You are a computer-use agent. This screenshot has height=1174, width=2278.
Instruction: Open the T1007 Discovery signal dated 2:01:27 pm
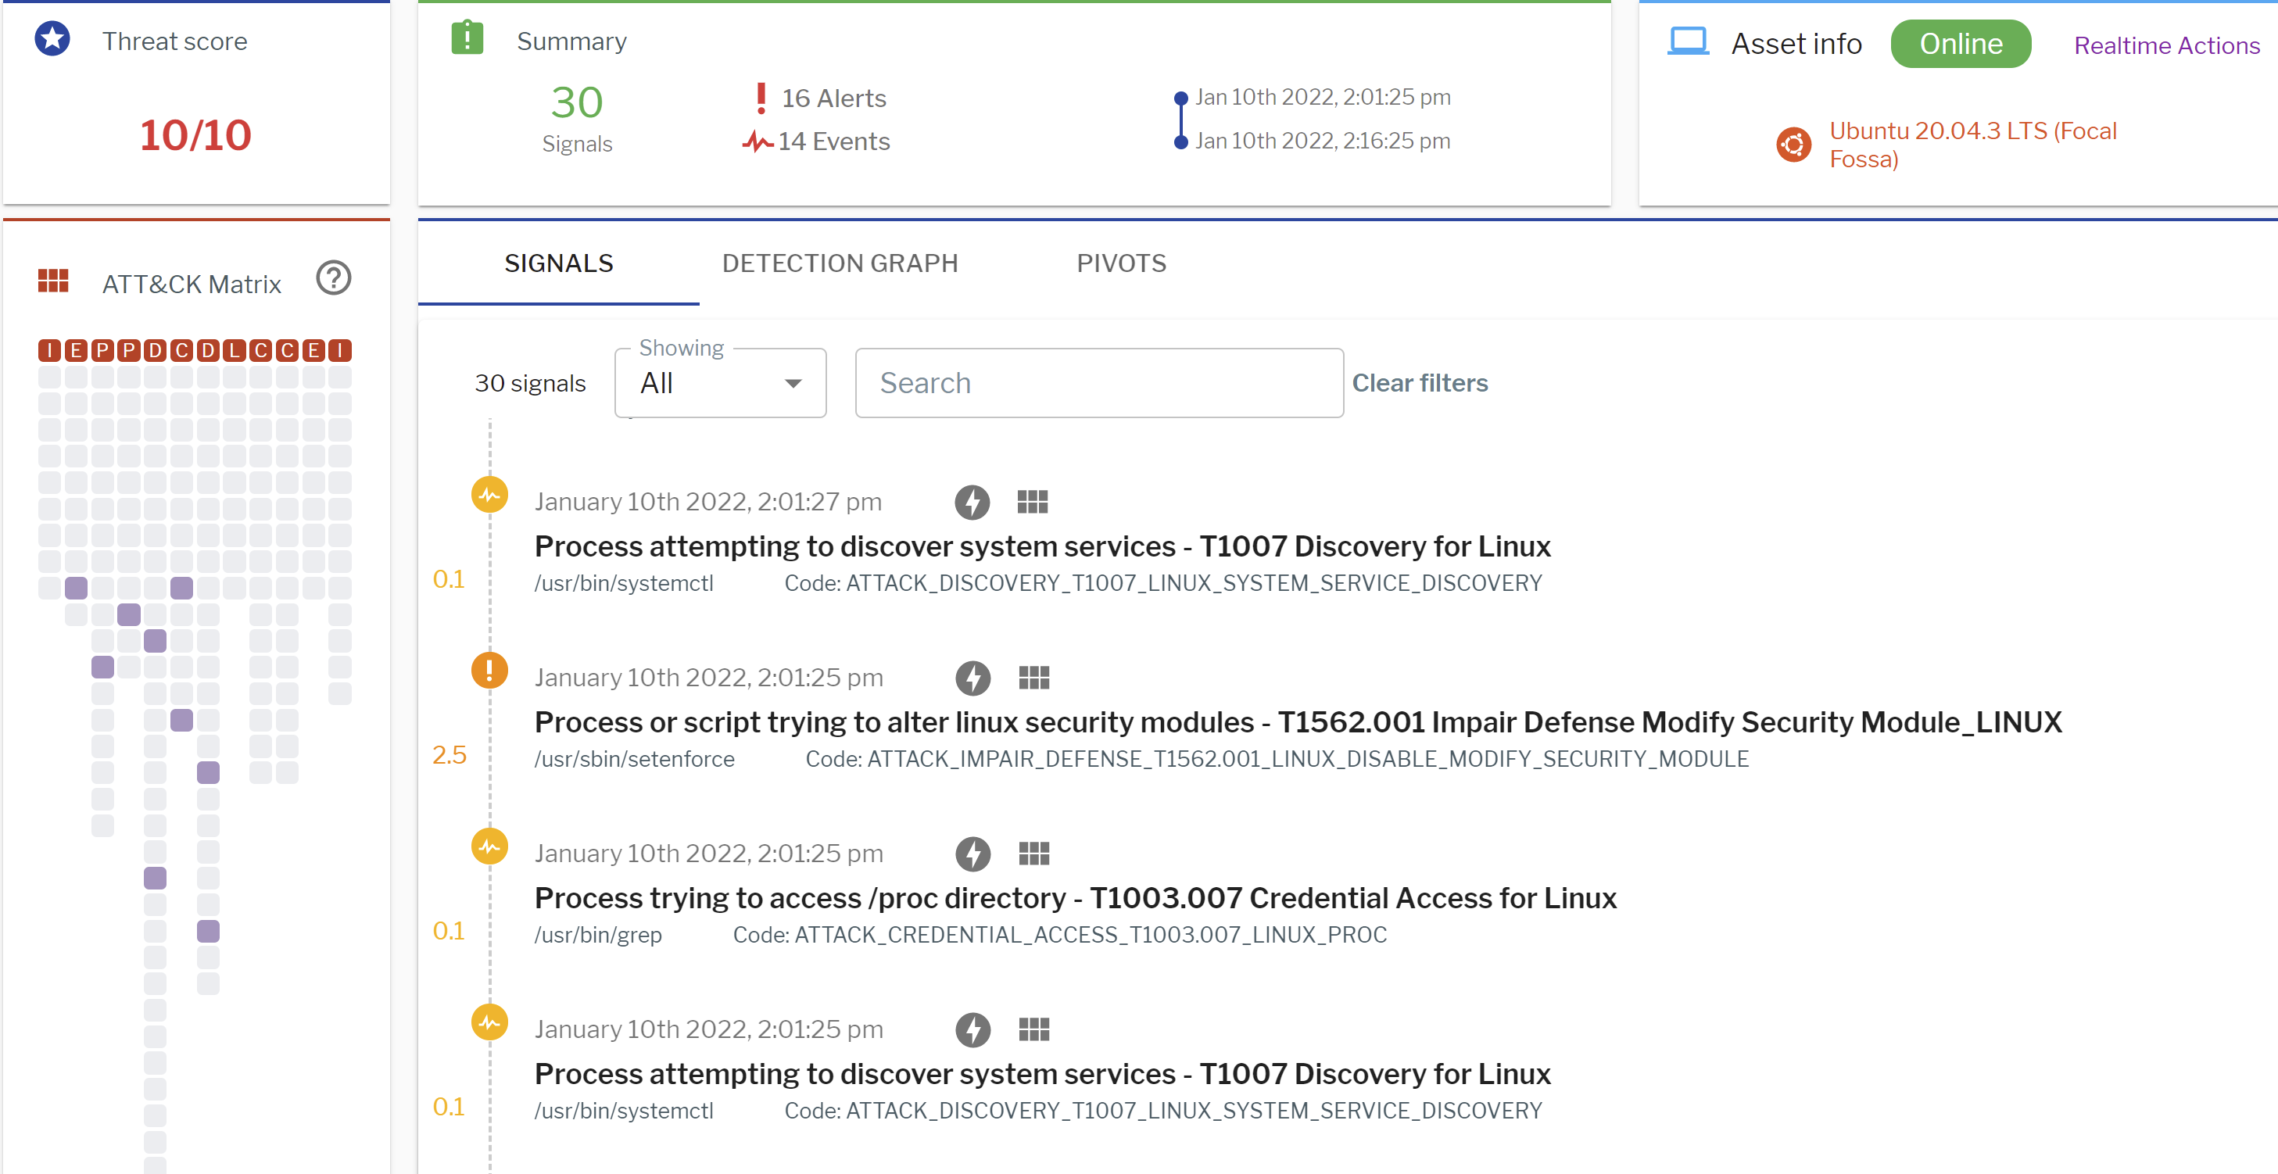(x=1042, y=546)
